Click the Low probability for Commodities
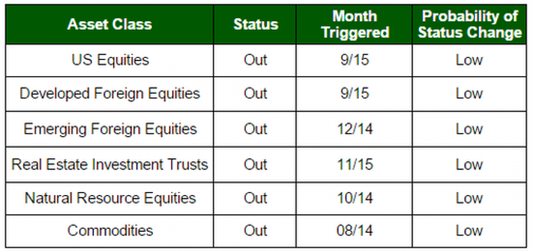 (469, 230)
